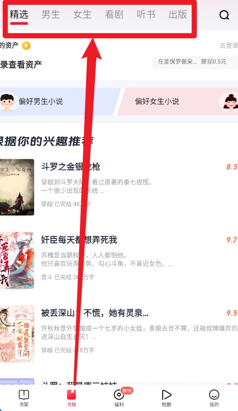Go to 我的 profile smiley icon
The width and height of the screenshot is (238, 411).
pos(214,395)
